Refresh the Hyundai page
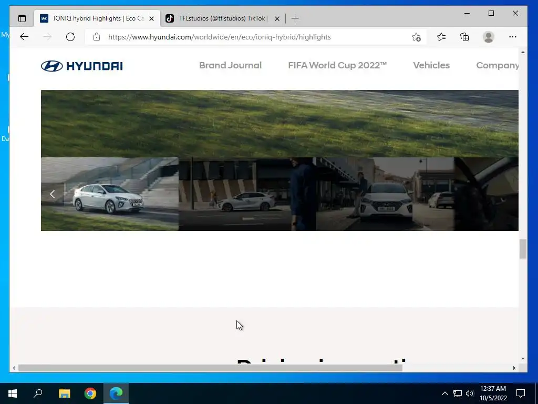Viewport: 538px width, 404px height. [70, 37]
